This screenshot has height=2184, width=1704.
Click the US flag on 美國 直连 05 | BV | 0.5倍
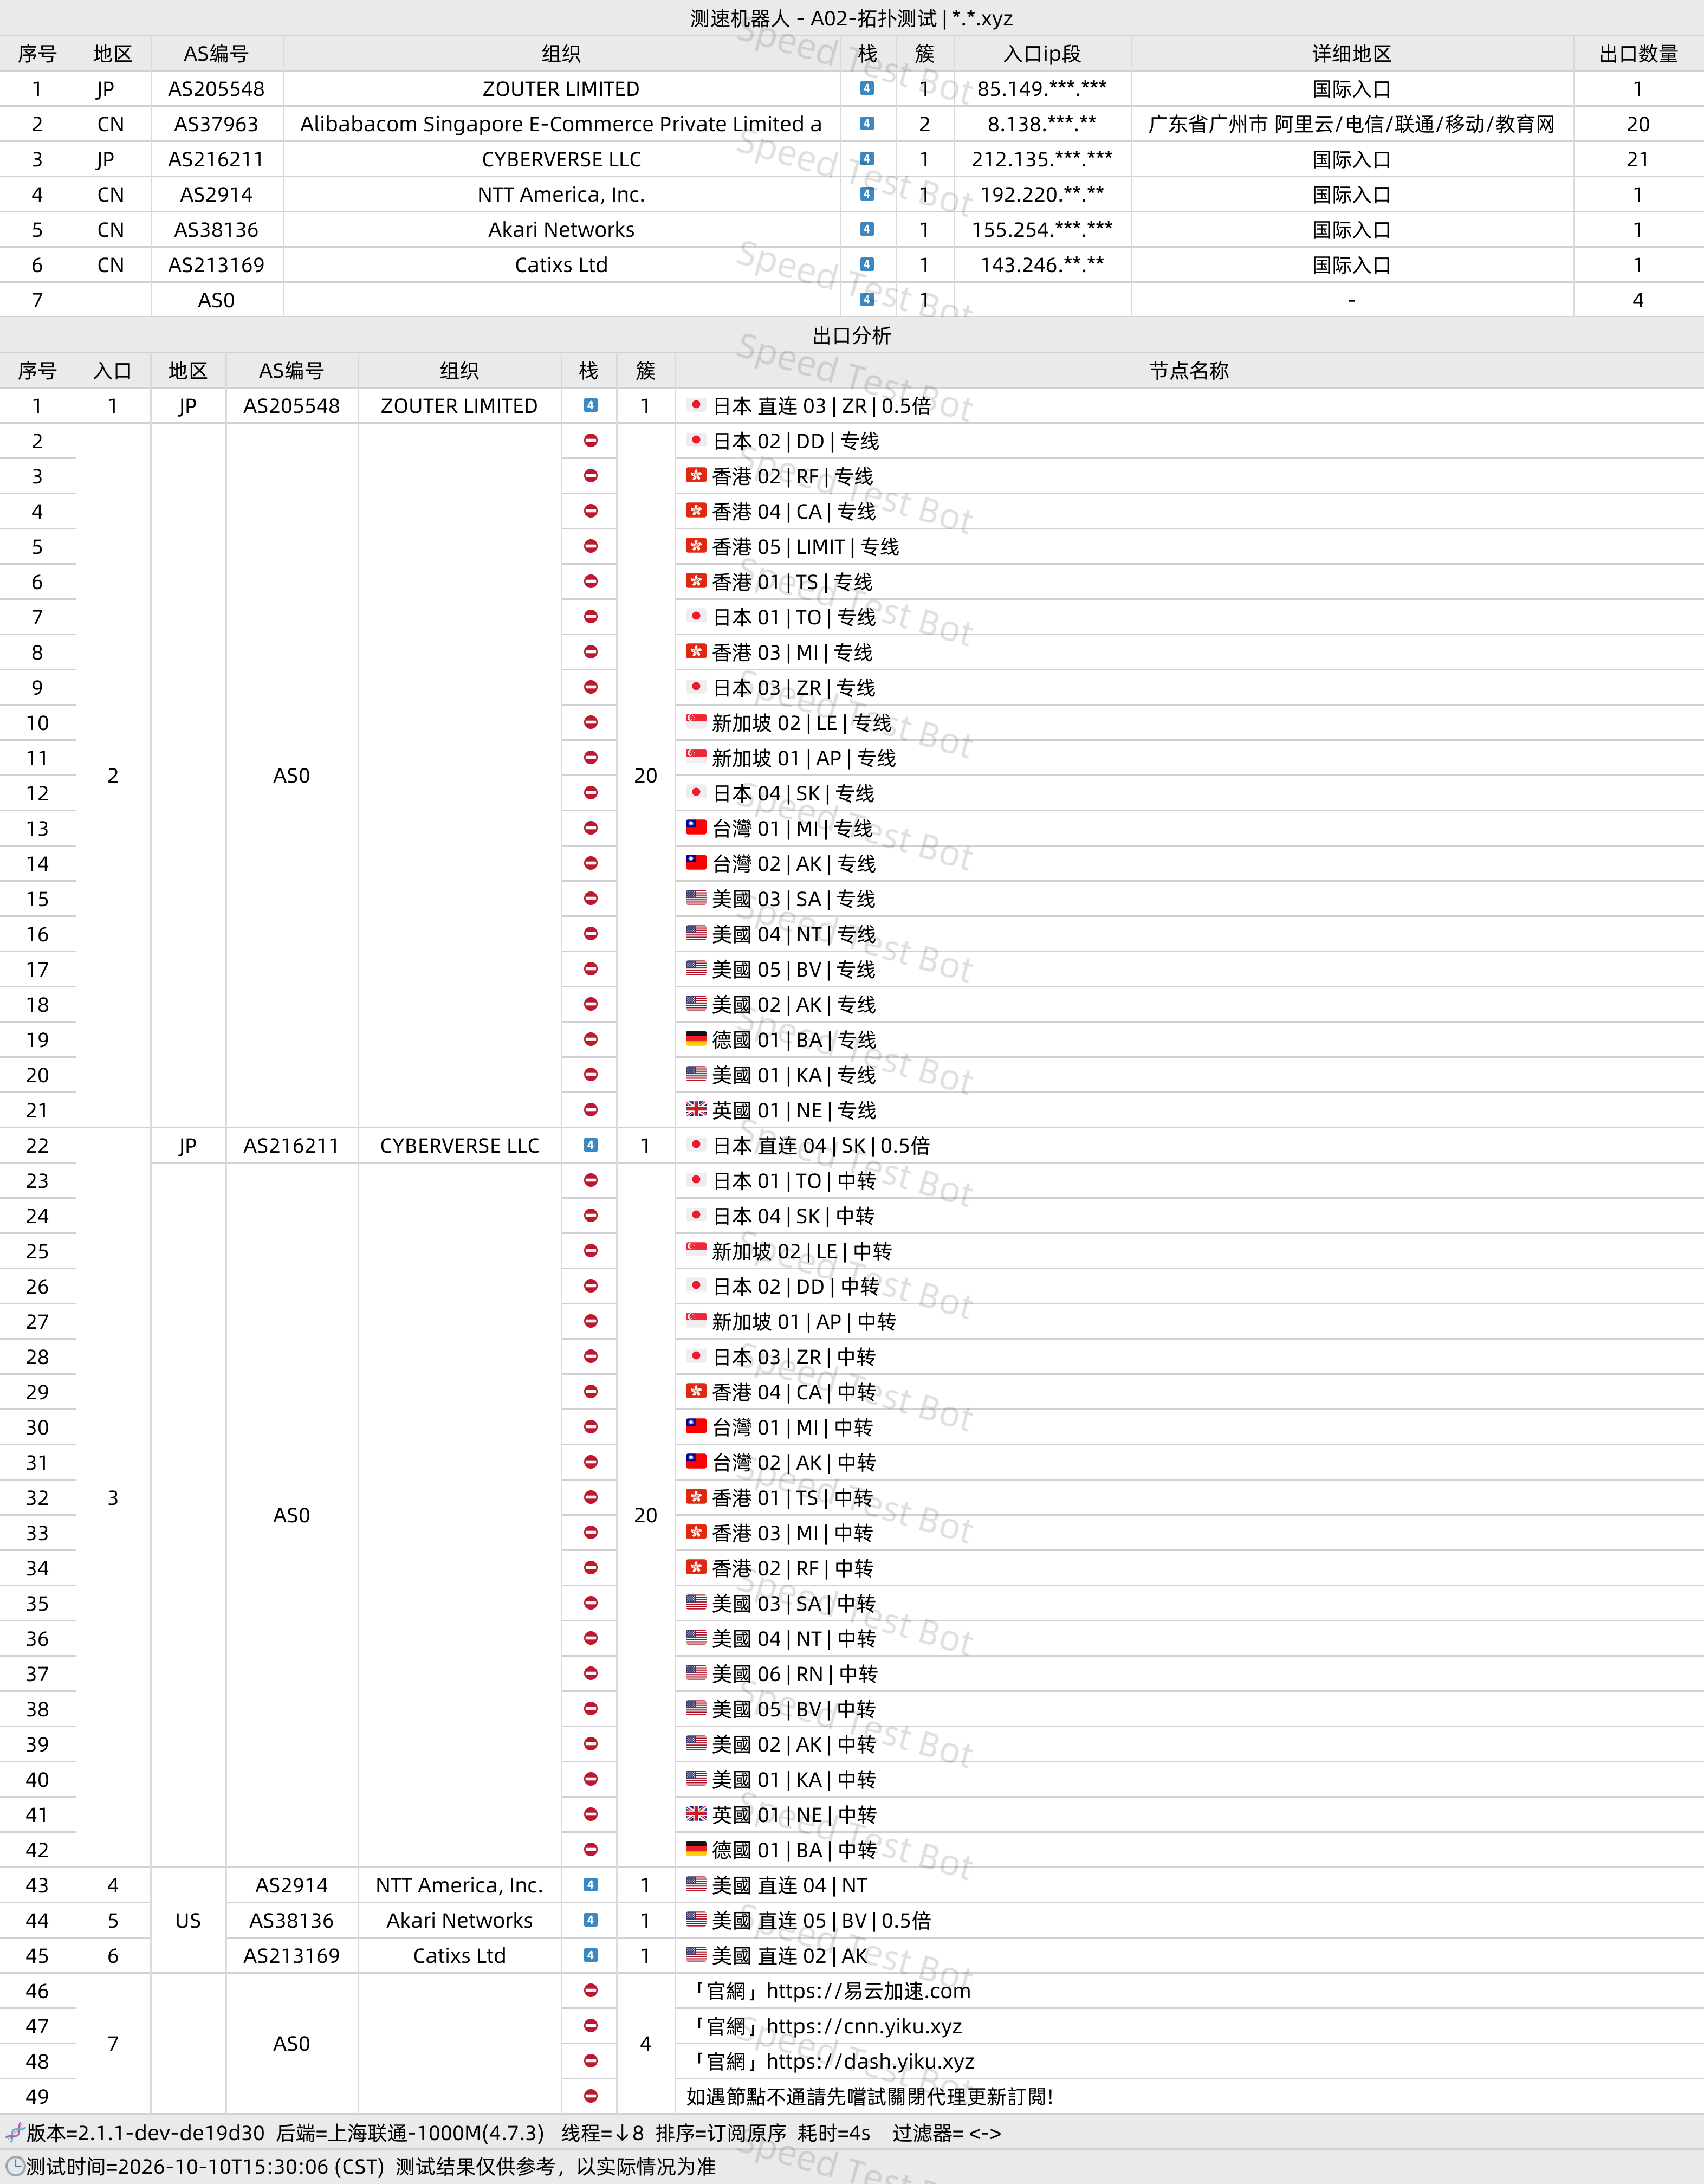[696, 1919]
